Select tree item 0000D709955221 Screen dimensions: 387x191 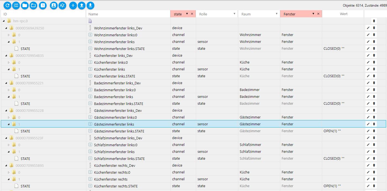click(x=30, y=83)
